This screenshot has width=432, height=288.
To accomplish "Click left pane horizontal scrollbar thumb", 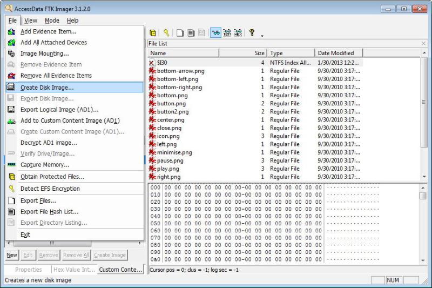I will click(52, 243).
